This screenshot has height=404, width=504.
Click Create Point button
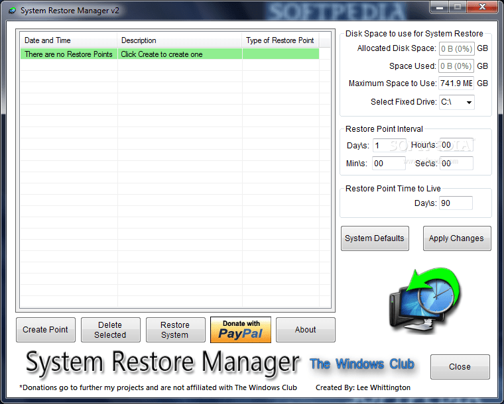click(x=46, y=330)
